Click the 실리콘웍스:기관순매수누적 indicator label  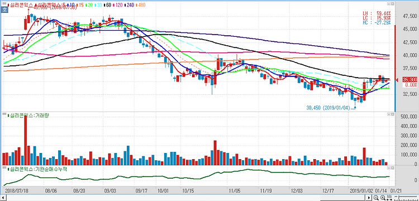point(37,169)
